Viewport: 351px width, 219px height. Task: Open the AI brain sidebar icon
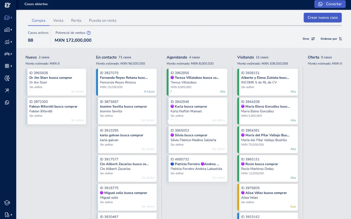(7, 78)
